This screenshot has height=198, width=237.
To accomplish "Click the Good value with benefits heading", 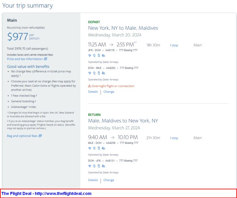I will (x=28, y=66).
